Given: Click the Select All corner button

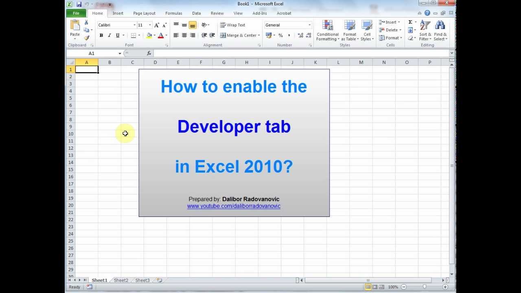Looking at the screenshot, I should pos(71,62).
